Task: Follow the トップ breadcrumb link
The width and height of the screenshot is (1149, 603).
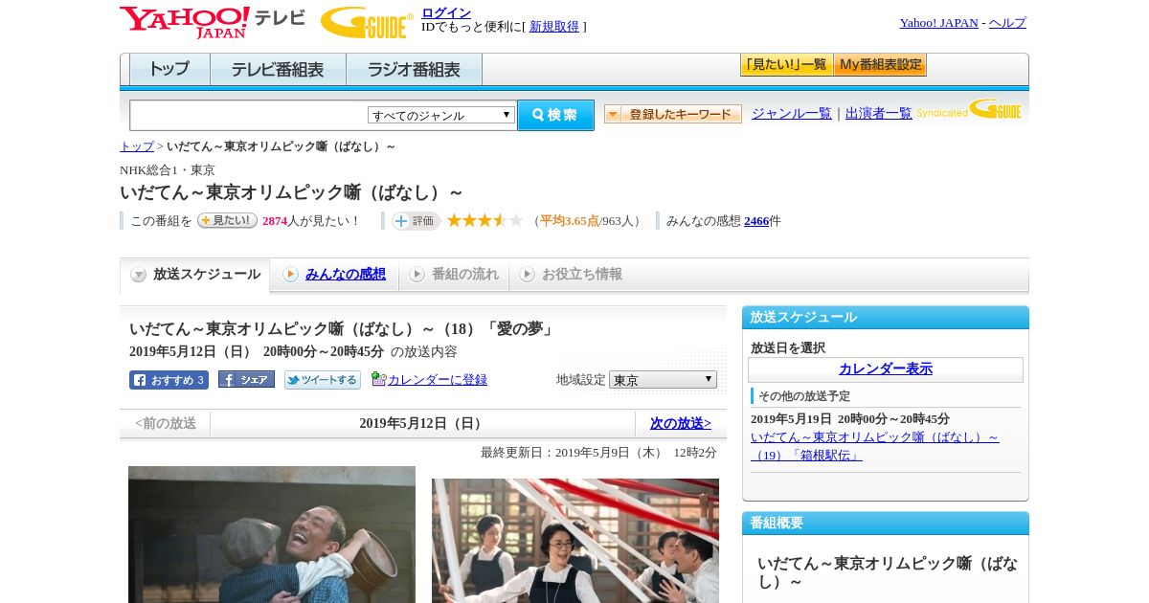Action: tap(137, 146)
